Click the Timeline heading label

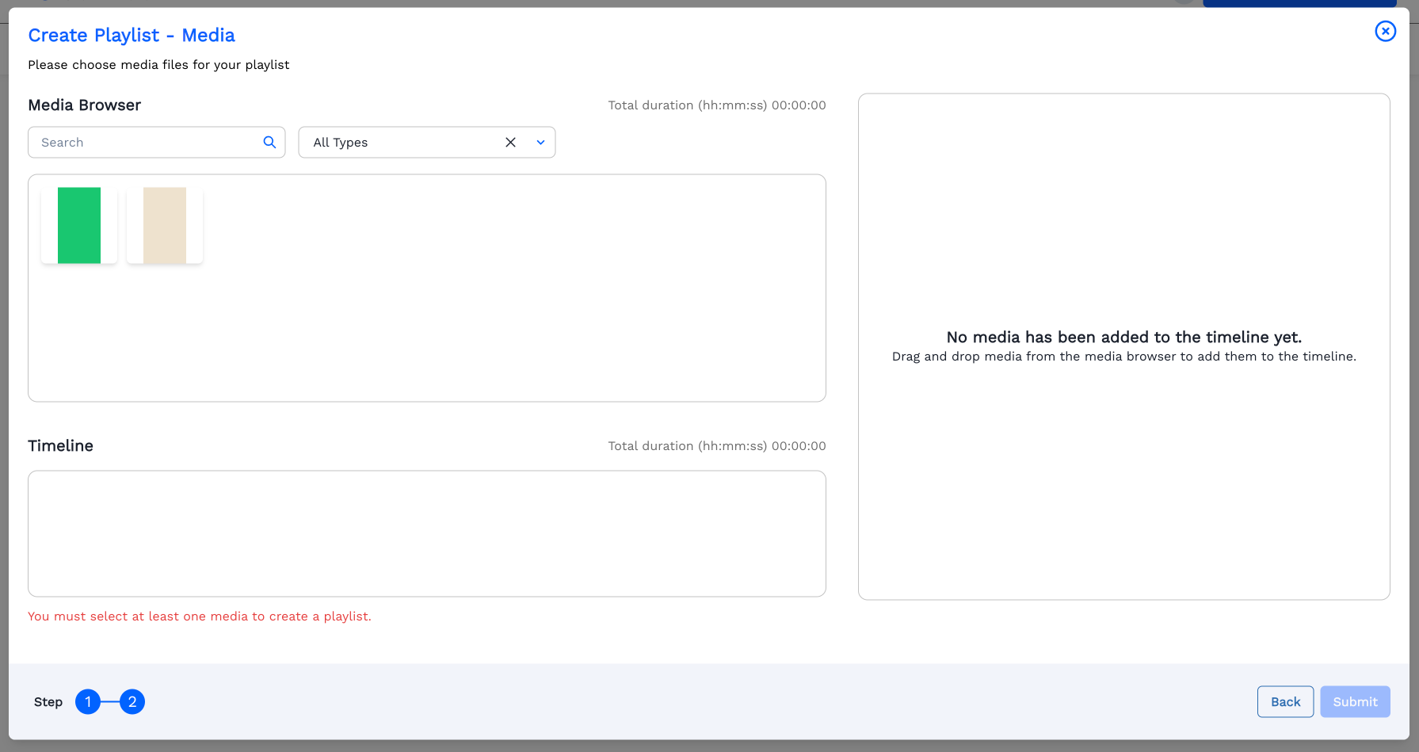tap(60, 446)
